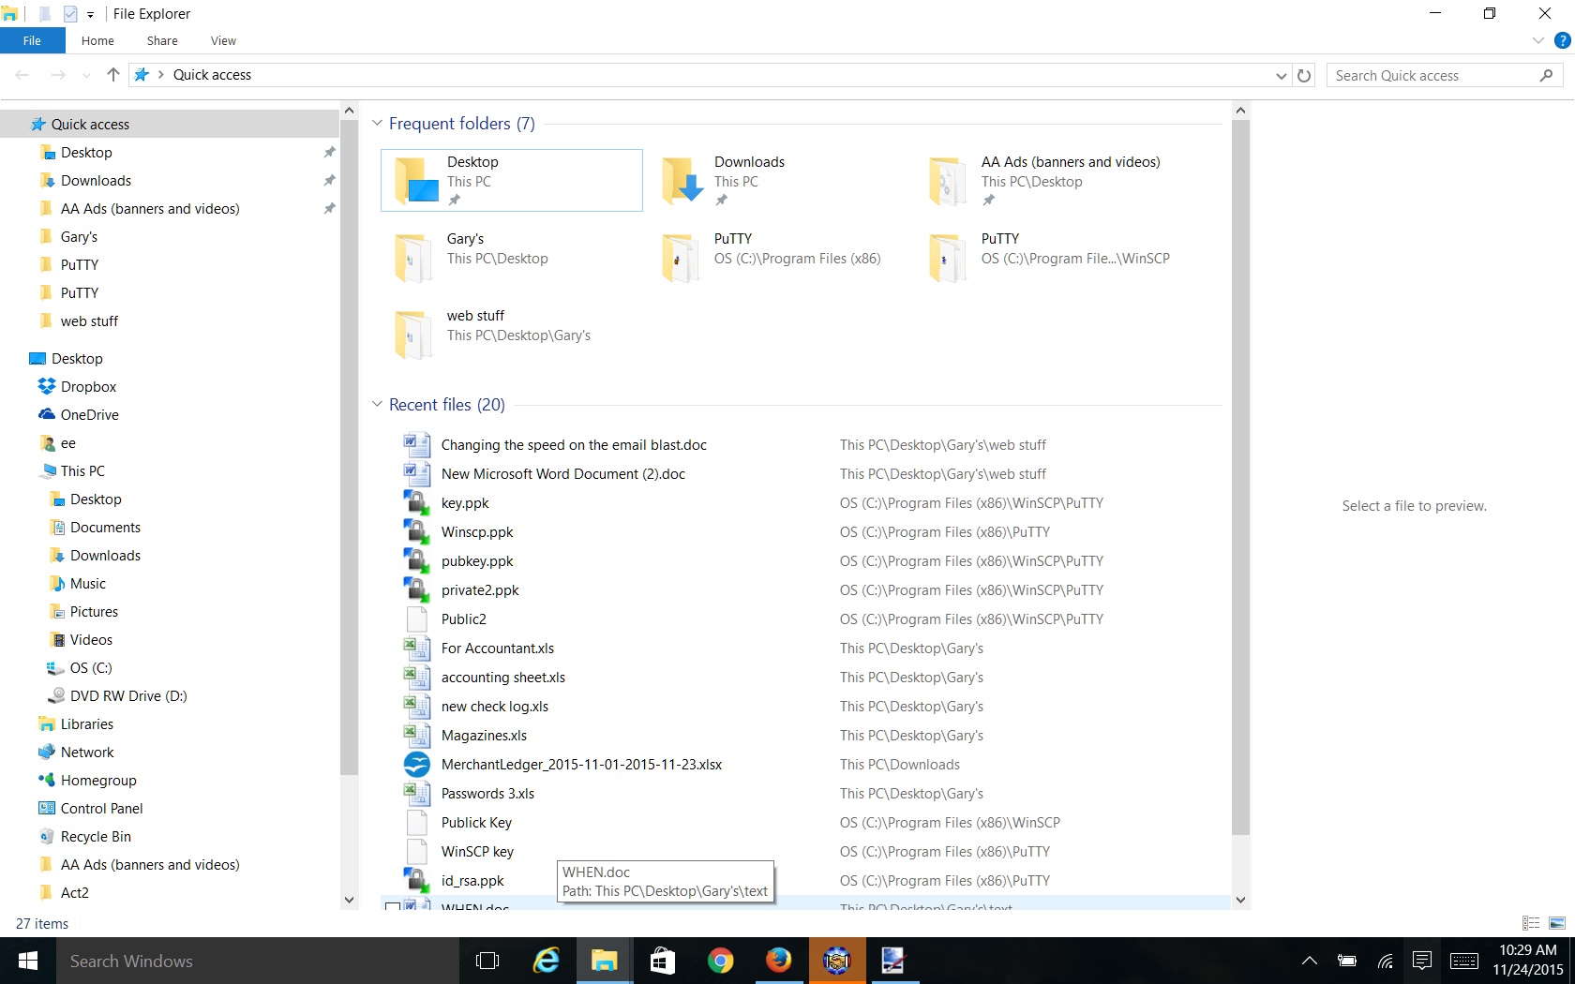Open the View ribbon tab
Viewport: 1575px width, 984px height.
pos(223,40)
